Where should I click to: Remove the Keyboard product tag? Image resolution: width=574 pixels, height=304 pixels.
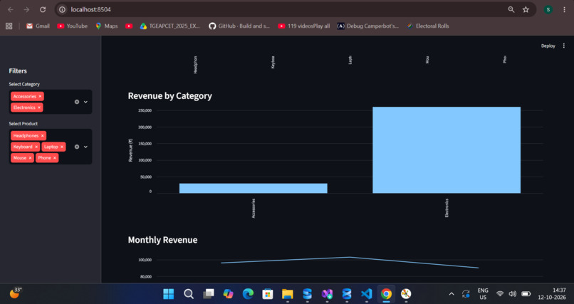pyautogui.click(x=36, y=147)
